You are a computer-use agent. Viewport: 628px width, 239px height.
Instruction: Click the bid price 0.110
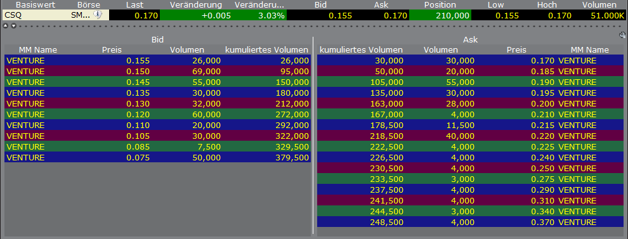pos(138,125)
